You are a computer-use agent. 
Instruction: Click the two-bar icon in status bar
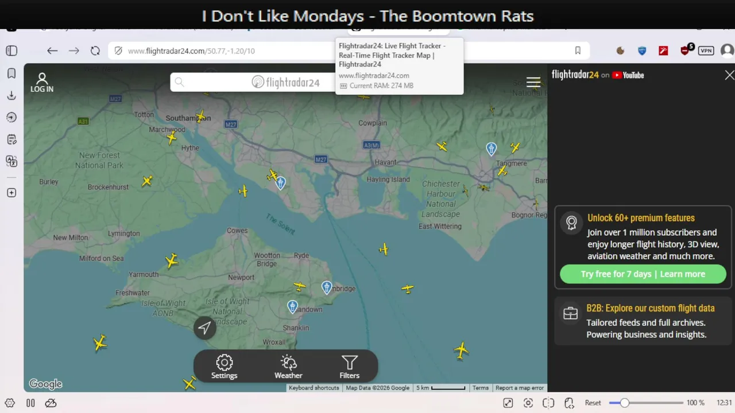click(x=30, y=403)
